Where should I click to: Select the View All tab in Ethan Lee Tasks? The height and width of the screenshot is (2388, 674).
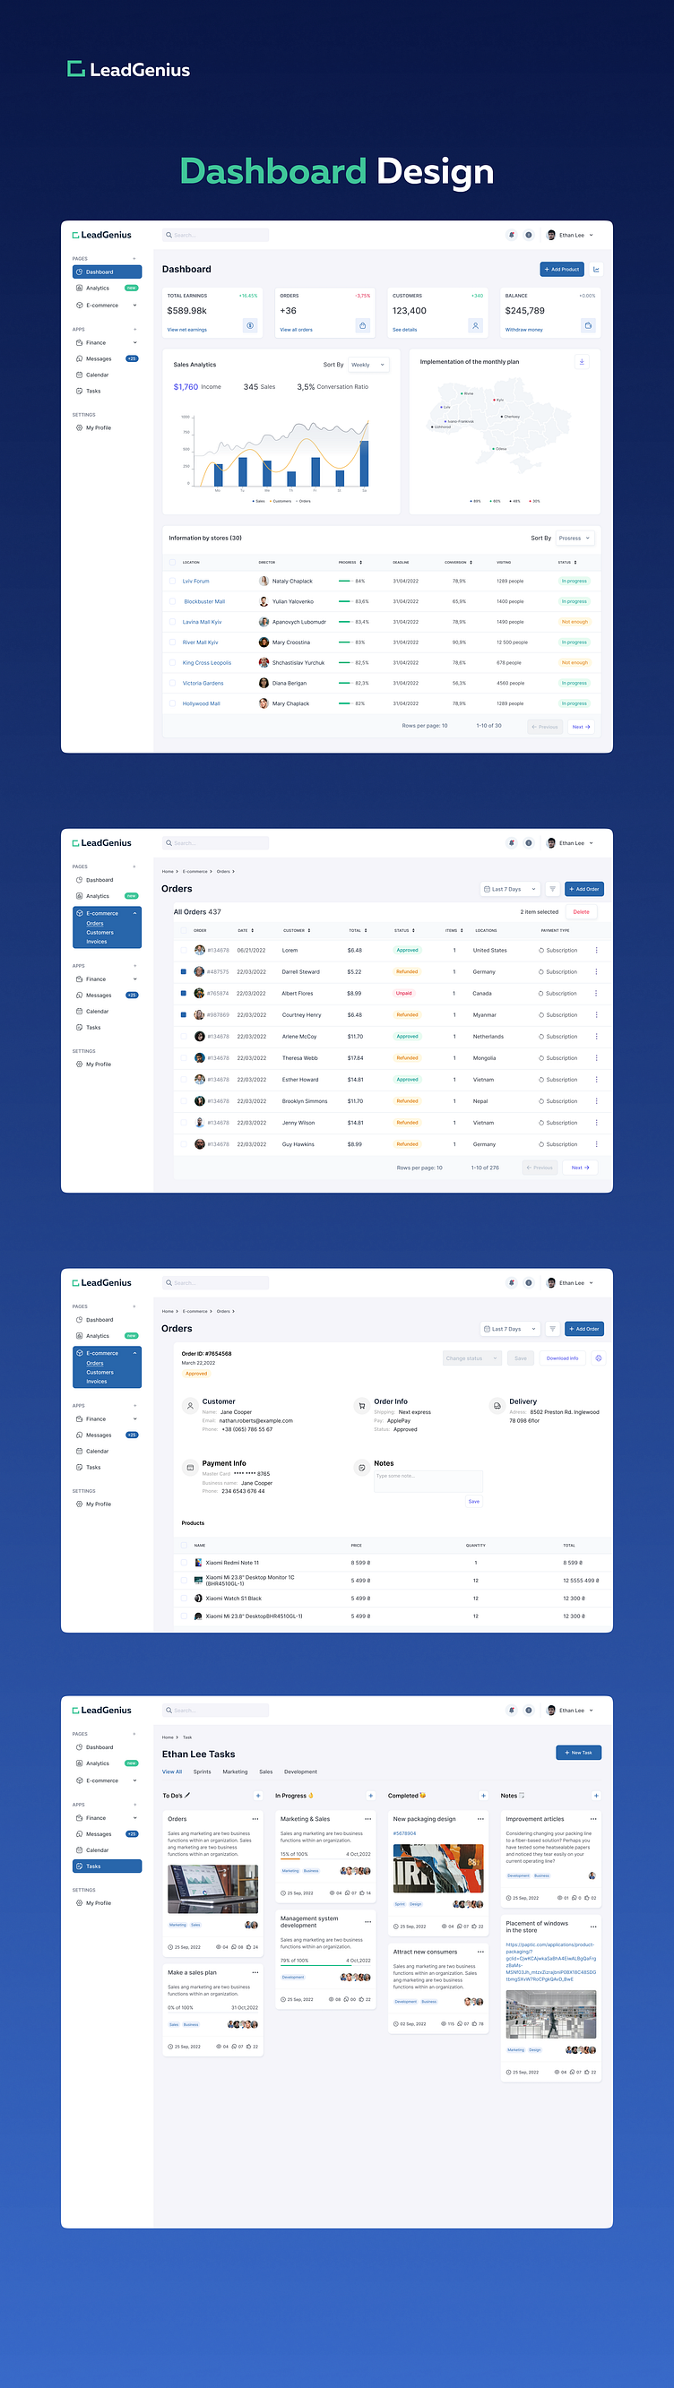172,1772
